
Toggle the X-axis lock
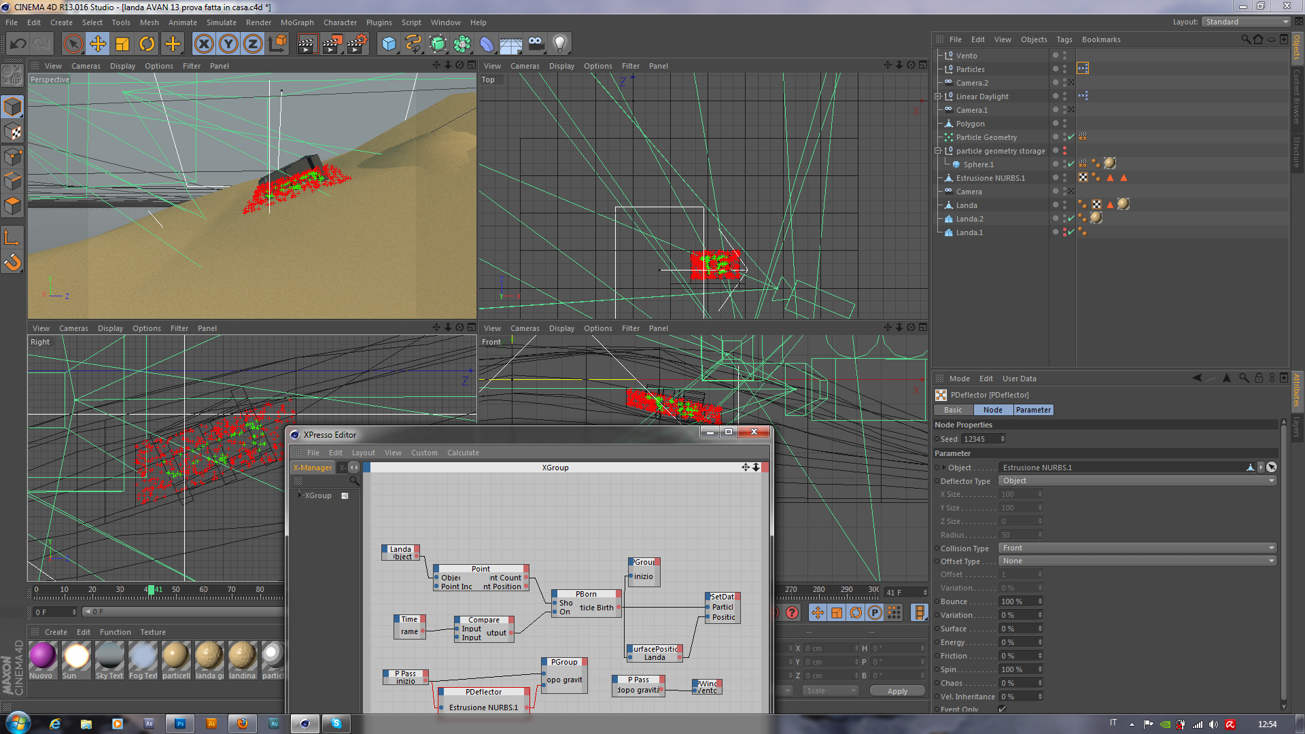pyautogui.click(x=203, y=44)
